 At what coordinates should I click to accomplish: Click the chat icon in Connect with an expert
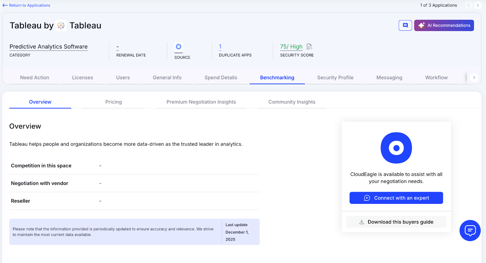pyautogui.click(x=367, y=198)
